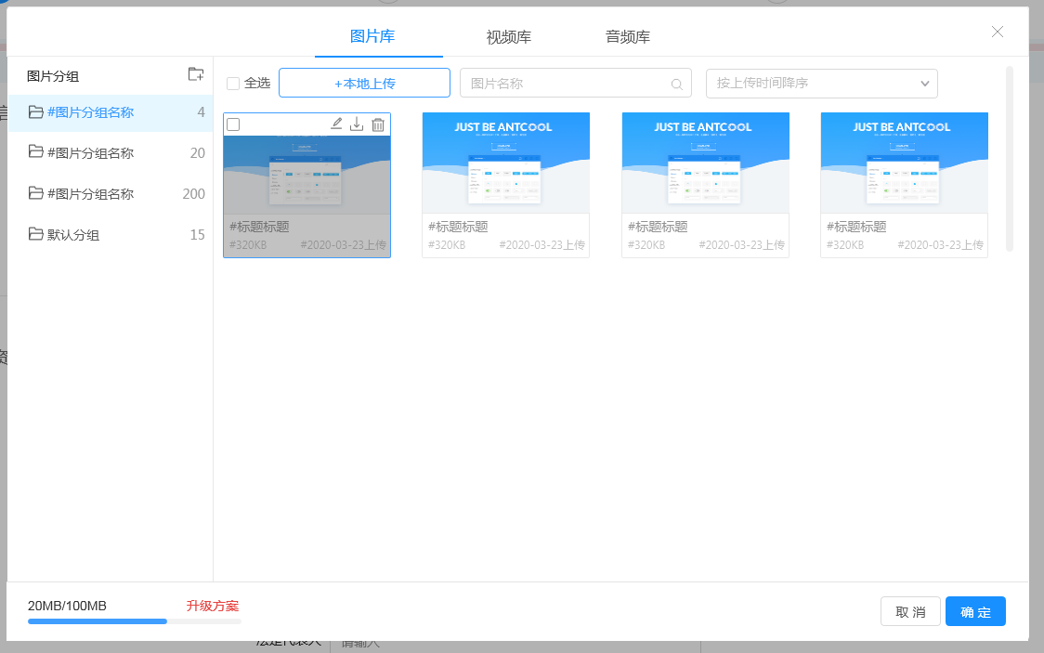1044x653 pixels.
Task: Select the fourth image thumbnail
Action: [x=904, y=163]
